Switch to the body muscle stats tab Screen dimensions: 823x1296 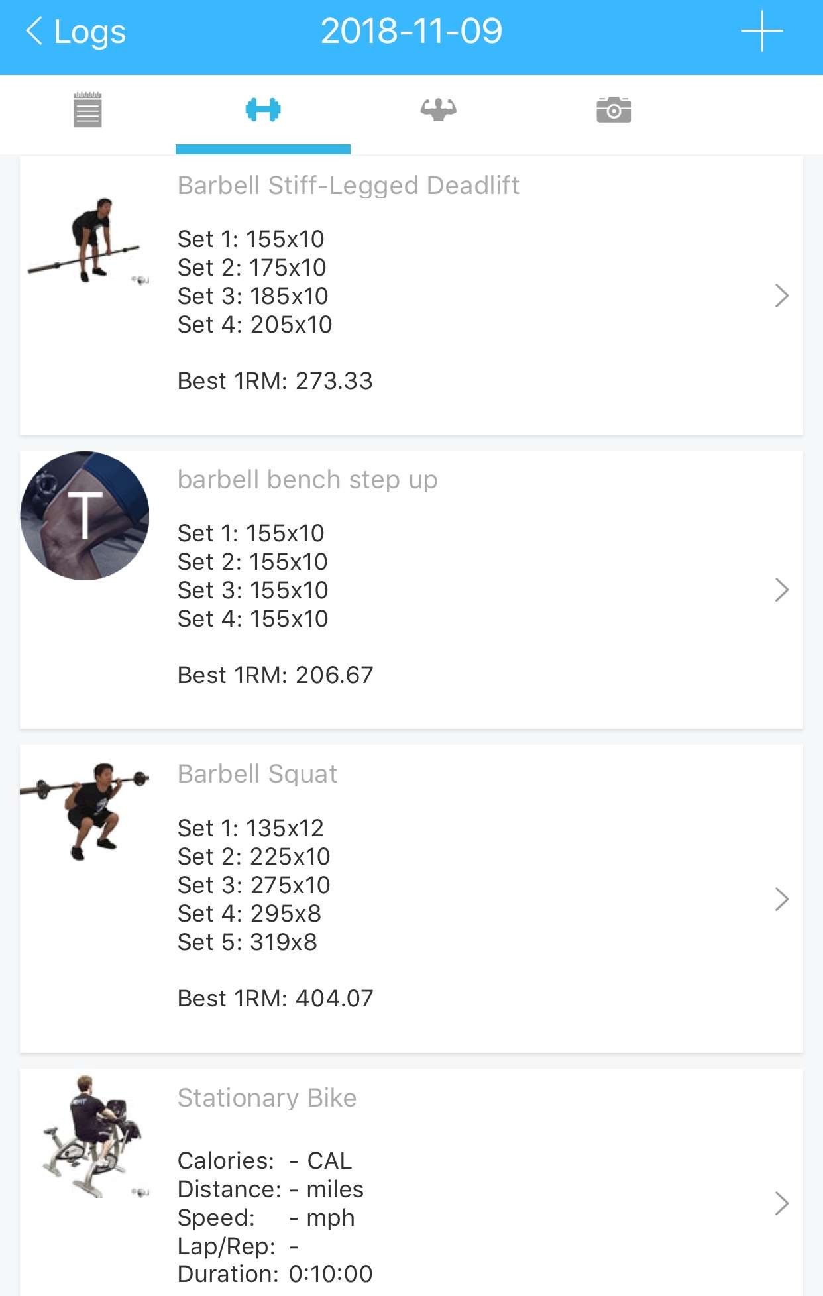point(438,109)
